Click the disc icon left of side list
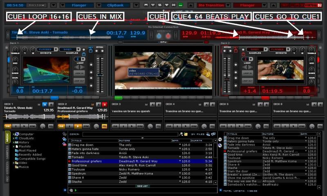Image resolution: width=327 pixels, height=196 pixels. click(220, 139)
